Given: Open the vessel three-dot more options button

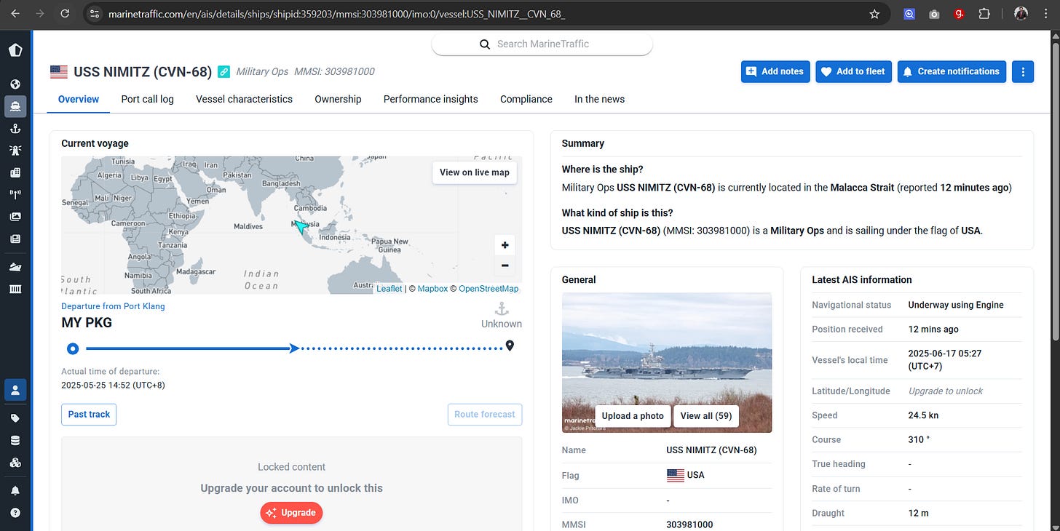Looking at the screenshot, I should pos(1023,71).
